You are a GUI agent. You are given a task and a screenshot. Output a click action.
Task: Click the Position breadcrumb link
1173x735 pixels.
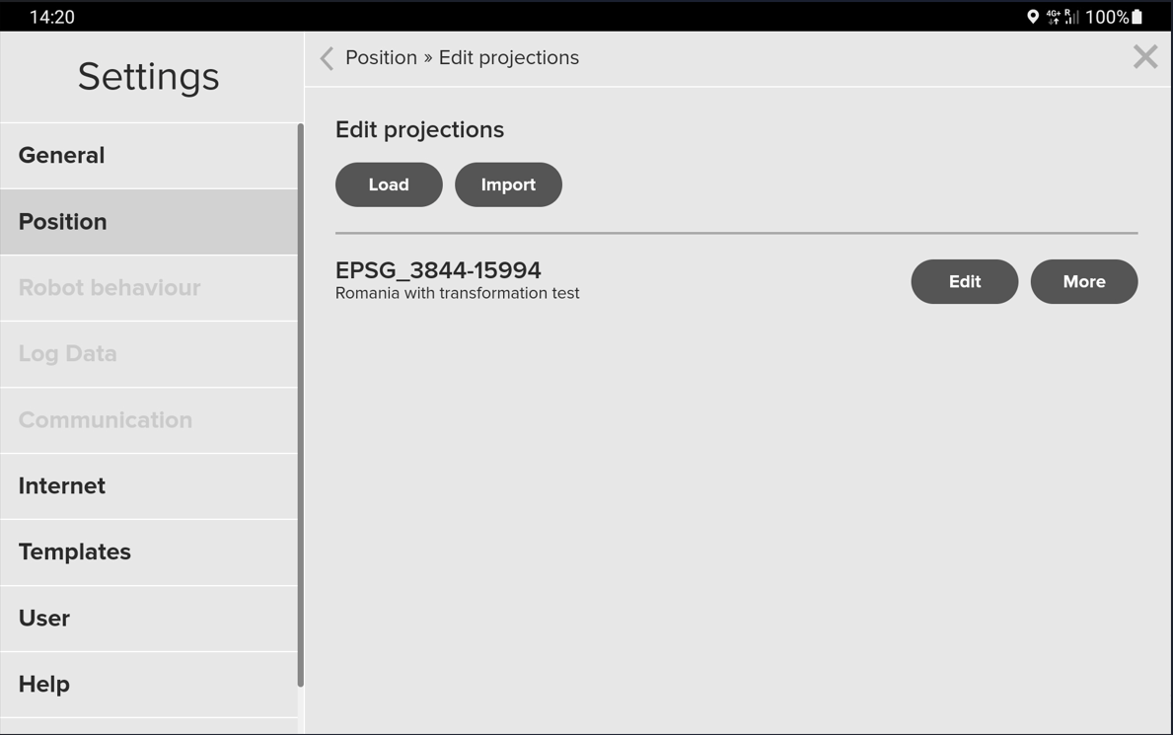pos(381,58)
